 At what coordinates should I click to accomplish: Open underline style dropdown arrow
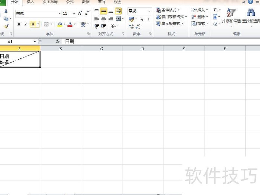pyautogui.click(x=38, y=24)
